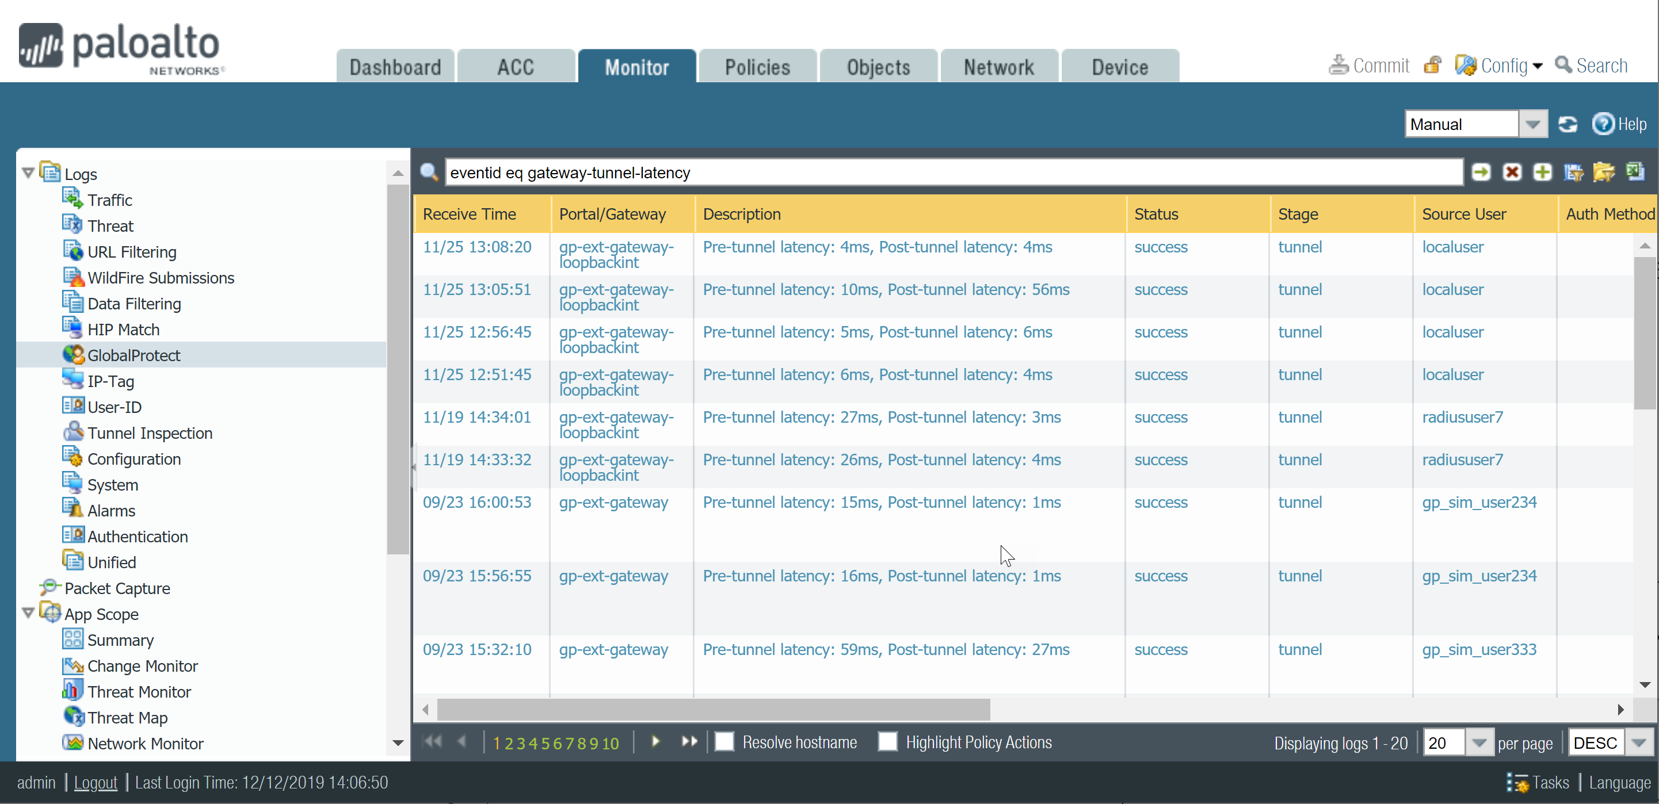
Task: Open the Network tab
Action: pos(998,66)
